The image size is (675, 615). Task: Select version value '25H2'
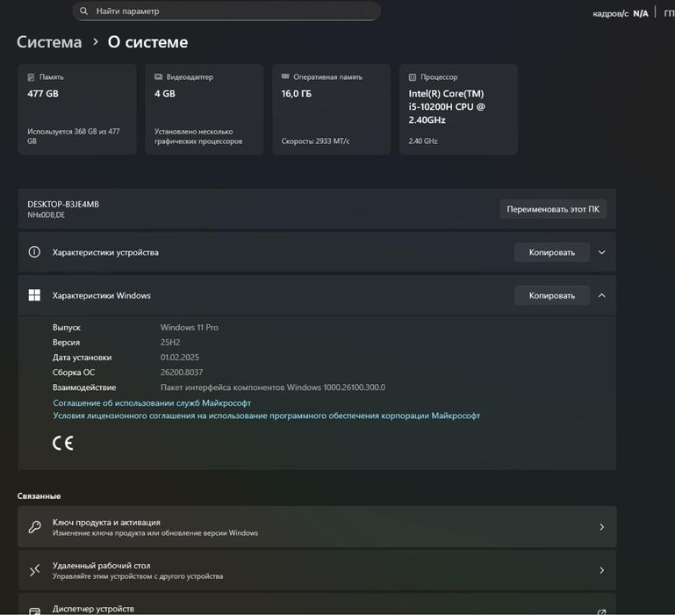coord(170,343)
